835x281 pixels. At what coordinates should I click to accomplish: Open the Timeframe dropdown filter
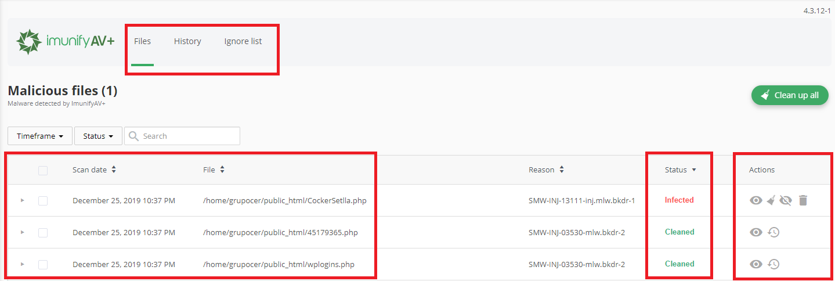(39, 136)
